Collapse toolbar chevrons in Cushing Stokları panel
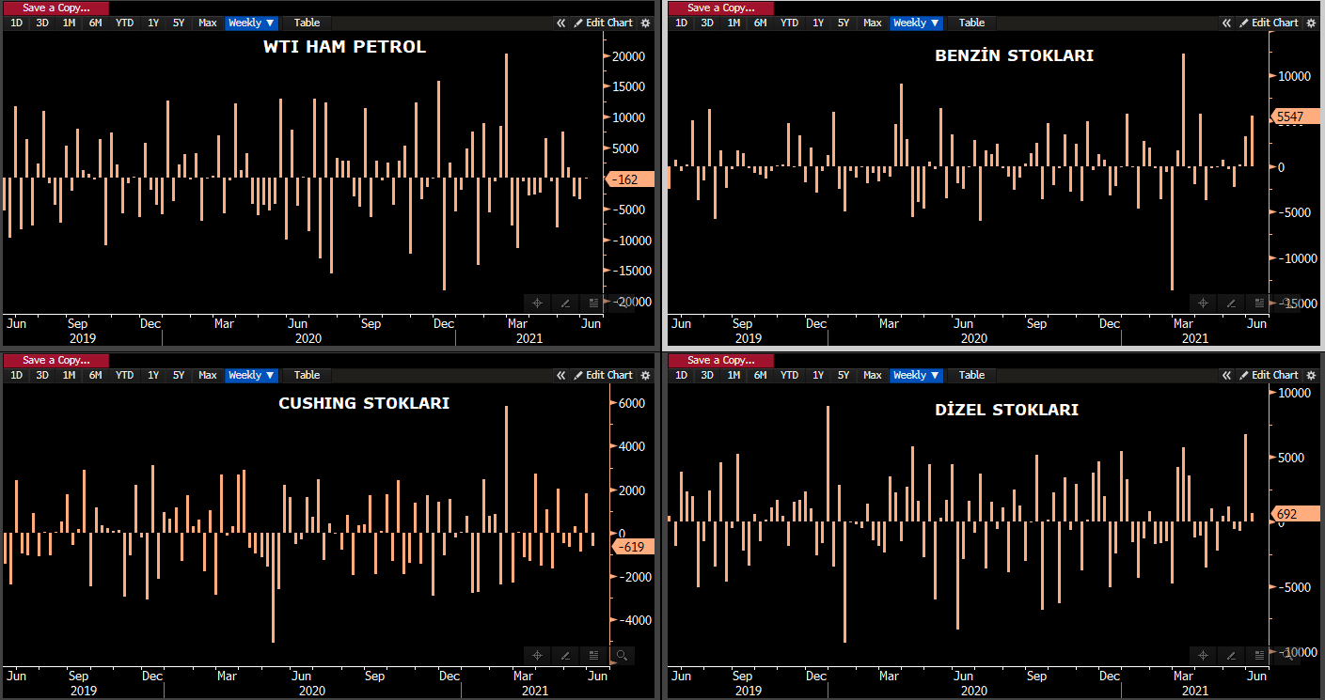 point(561,375)
